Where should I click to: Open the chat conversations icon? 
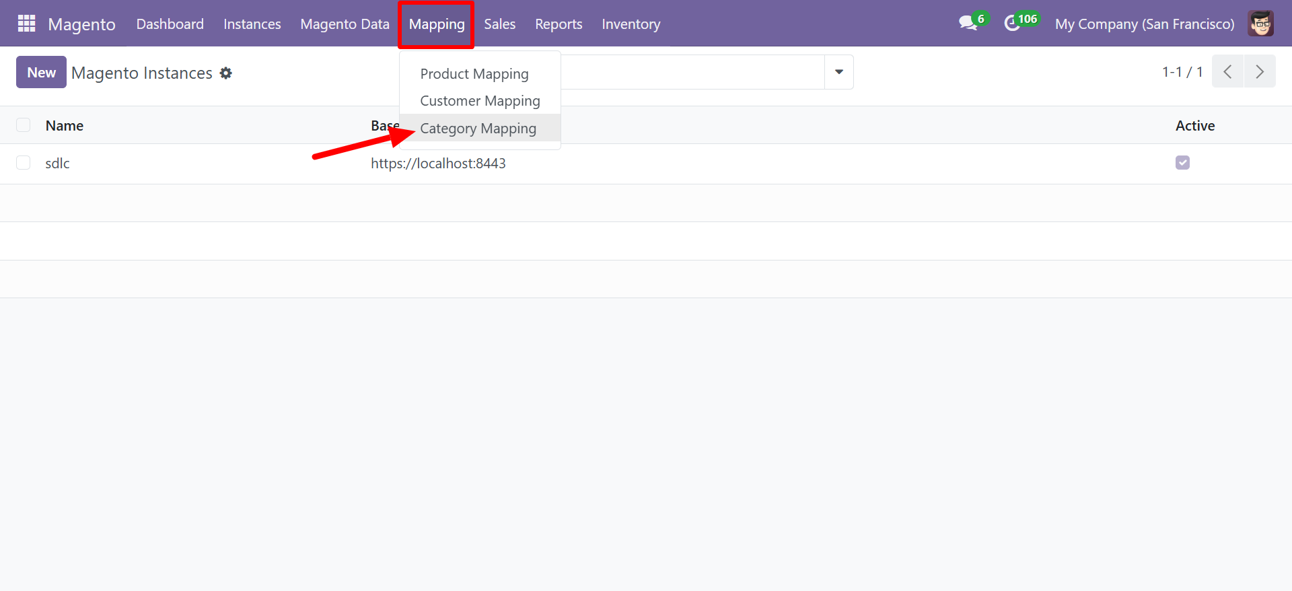pos(968,24)
